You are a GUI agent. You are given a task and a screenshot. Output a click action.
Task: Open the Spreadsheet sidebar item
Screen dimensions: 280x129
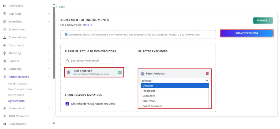point(17,29)
